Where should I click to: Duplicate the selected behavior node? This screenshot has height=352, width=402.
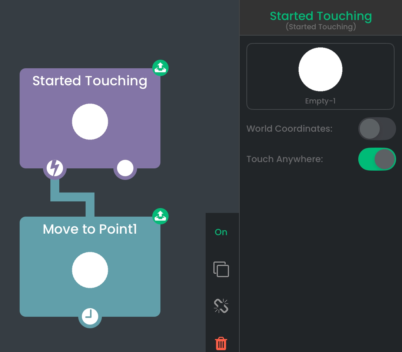pos(221,269)
